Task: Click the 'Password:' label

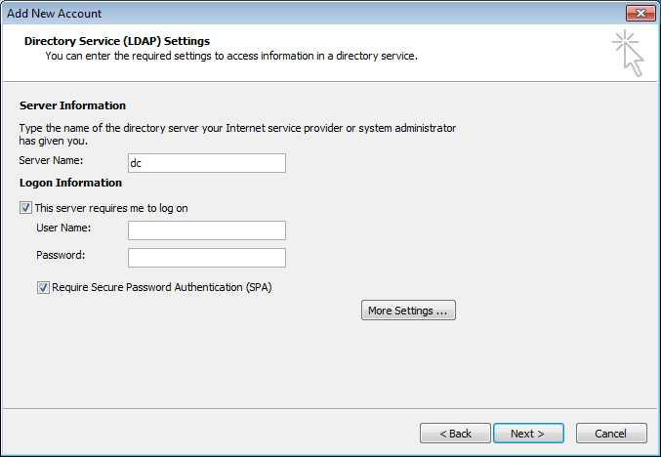Action: [61, 255]
